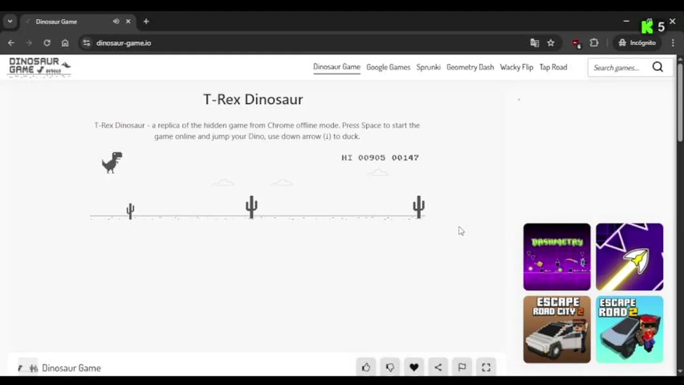Open the Incognito indicator

tap(637, 43)
